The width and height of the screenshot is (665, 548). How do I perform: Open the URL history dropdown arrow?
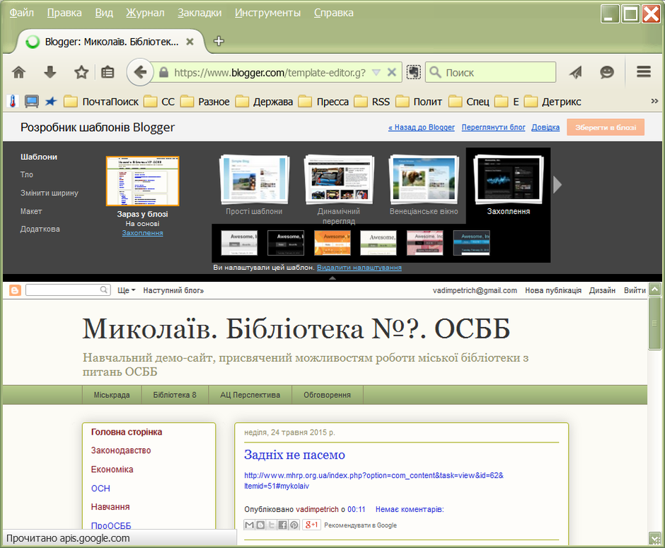(x=376, y=73)
